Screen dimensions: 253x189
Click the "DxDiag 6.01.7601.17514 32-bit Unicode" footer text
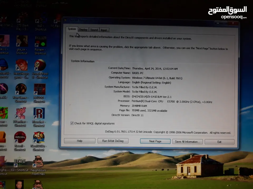coord(129,132)
